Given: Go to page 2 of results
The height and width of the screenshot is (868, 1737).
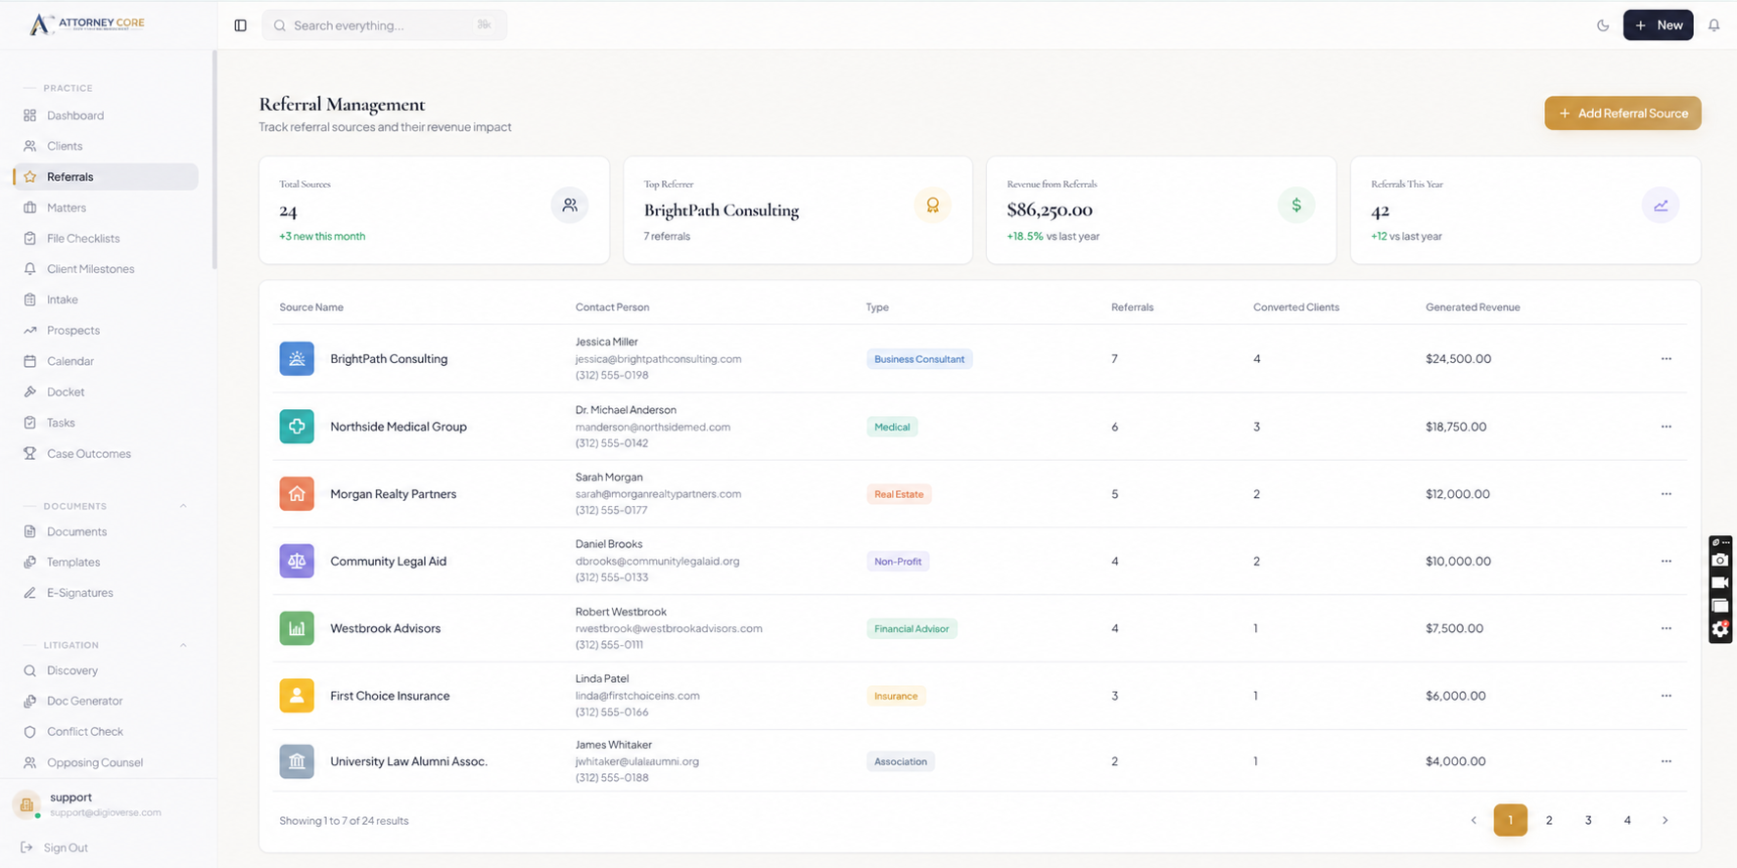Looking at the screenshot, I should pyautogui.click(x=1549, y=820).
